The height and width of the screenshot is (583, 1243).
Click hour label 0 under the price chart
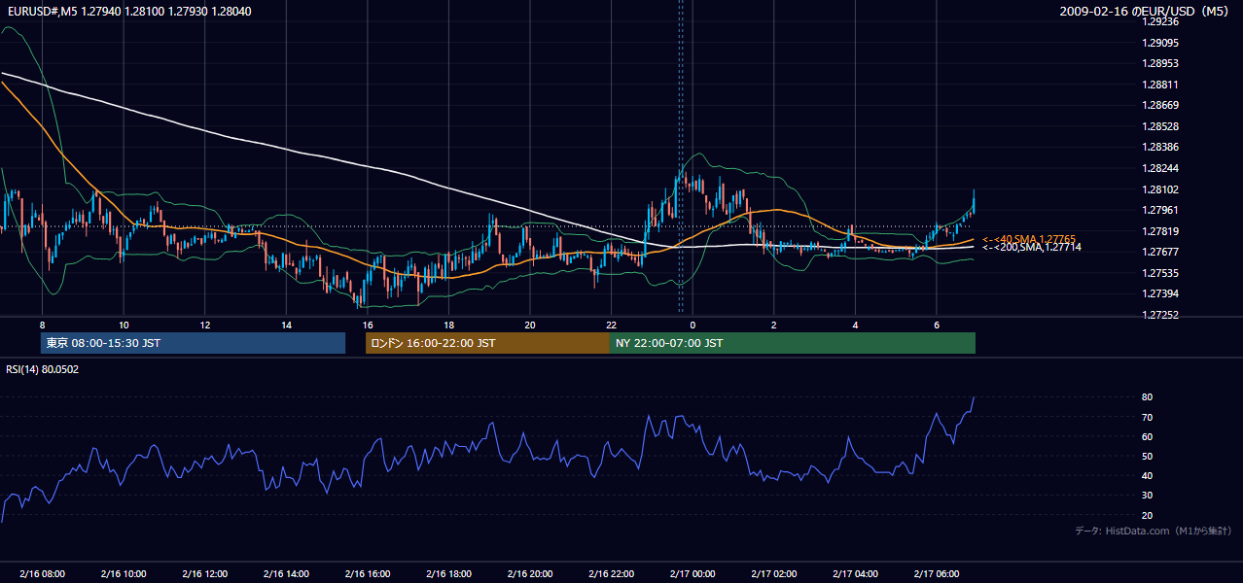tap(693, 325)
